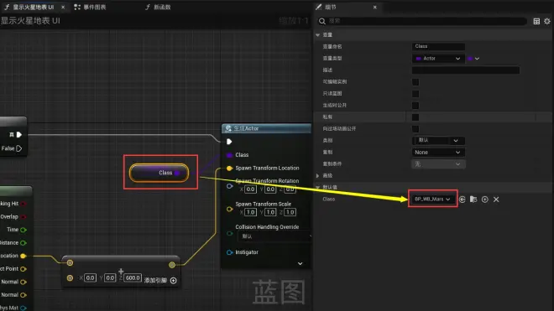Image resolution: width=554 pixels, height=311 pixels.
Task: Click the Phys Mat output pin
Action: tap(24, 308)
